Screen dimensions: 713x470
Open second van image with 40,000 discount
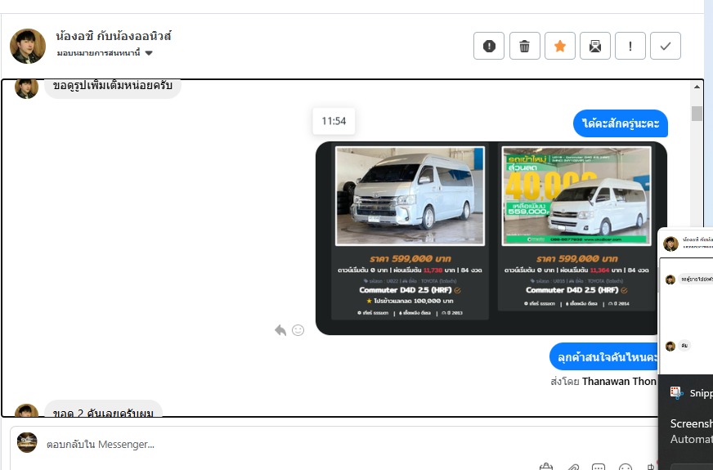[576, 196]
